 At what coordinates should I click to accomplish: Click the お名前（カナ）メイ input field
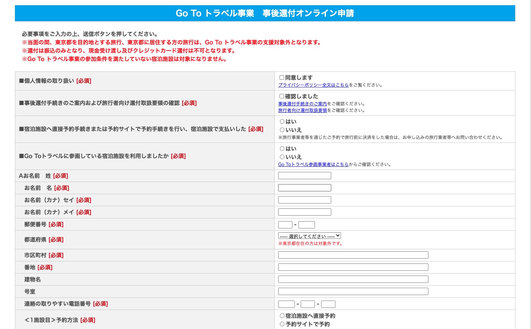coord(305,212)
